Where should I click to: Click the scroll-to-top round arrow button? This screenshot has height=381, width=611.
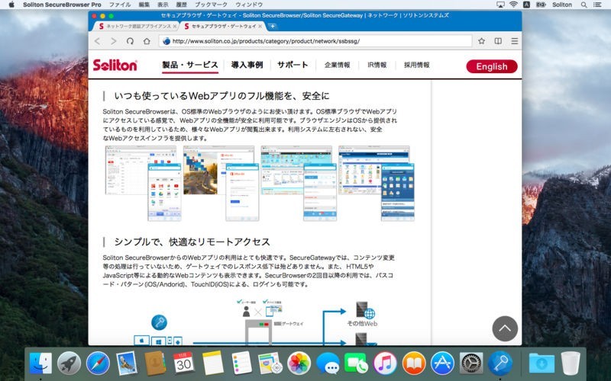click(x=505, y=328)
